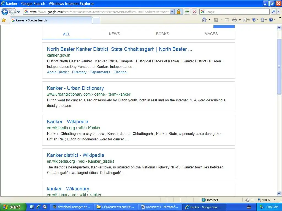Screen dimensions: 282x211
Task: Stop loading with the red X button
Action: click(x=194, y=12)
